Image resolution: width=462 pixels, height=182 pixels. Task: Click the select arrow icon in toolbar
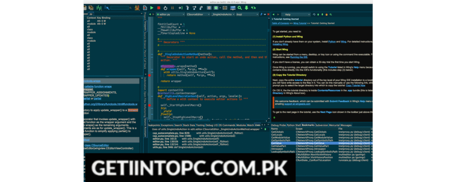point(107,8)
